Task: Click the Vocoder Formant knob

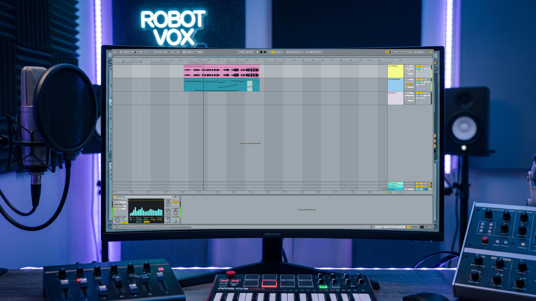Action: [176, 212]
